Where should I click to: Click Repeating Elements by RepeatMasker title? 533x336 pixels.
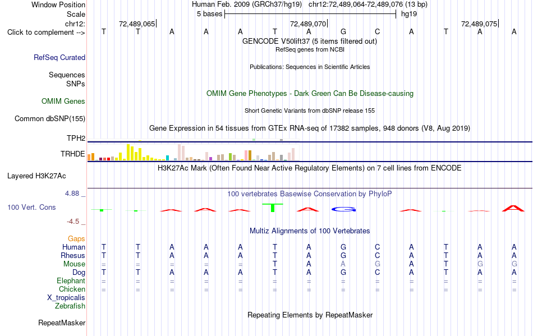tap(310, 315)
